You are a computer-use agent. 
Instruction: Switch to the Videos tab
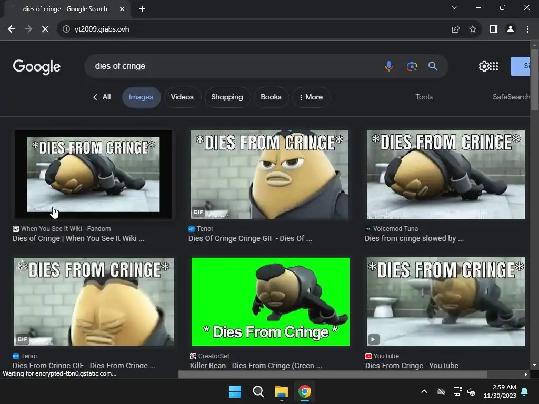point(182,97)
